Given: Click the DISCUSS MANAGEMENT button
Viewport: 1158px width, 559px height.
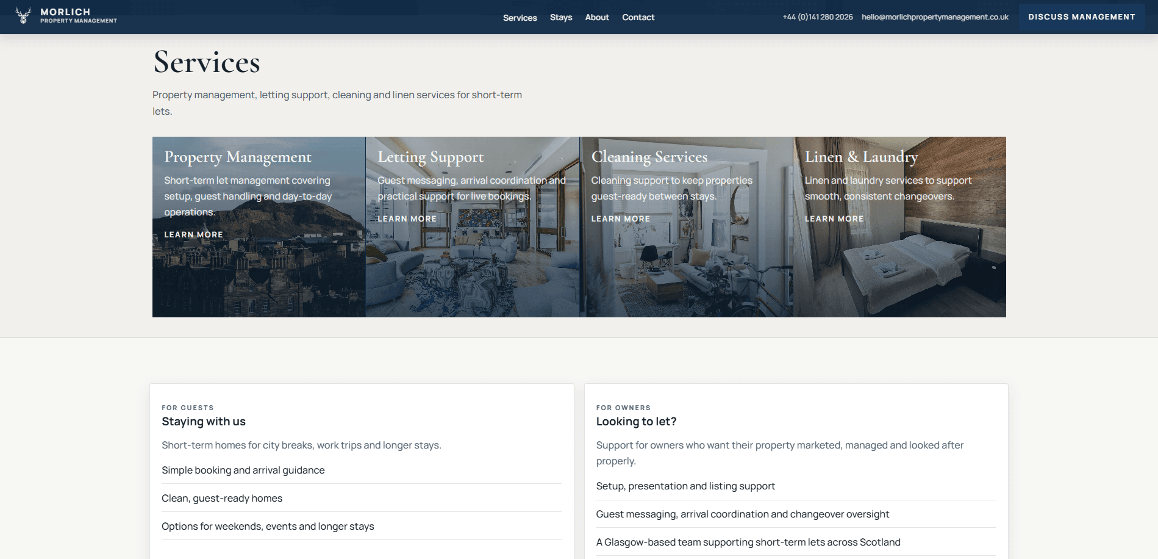Looking at the screenshot, I should point(1081,16).
